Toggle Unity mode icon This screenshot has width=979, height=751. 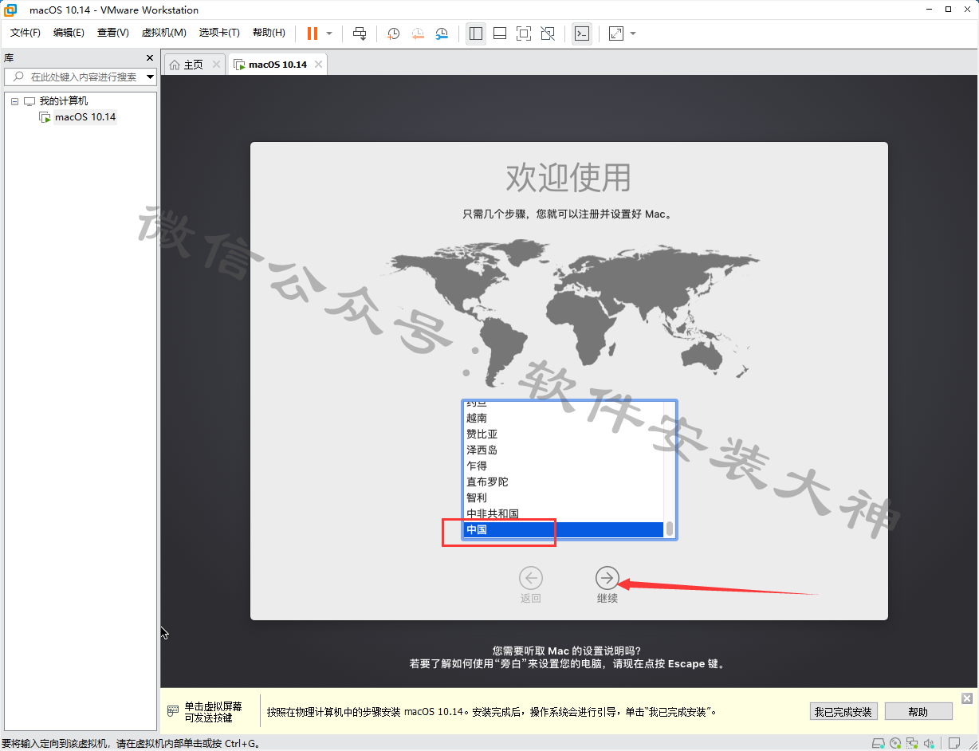(x=548, y=33)
